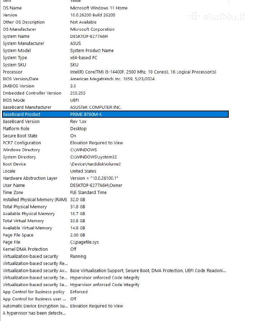258x321 pixels.
Task: Select PCR7 Configuration row
Action: [x=115, y=143]
